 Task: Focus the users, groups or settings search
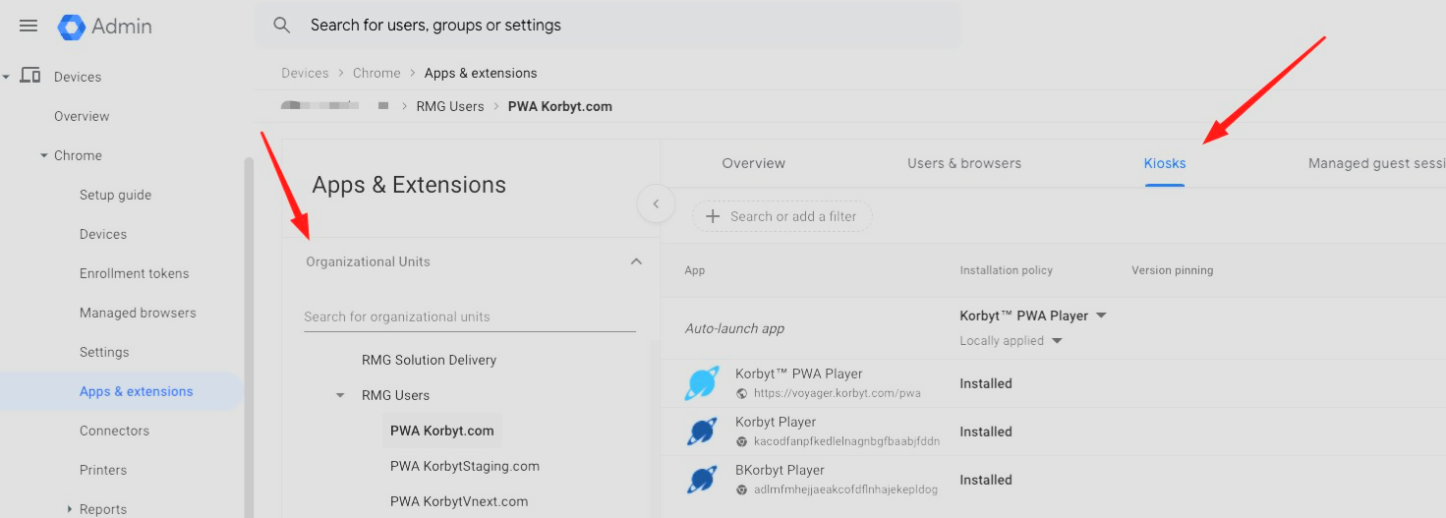coord(607,26)
